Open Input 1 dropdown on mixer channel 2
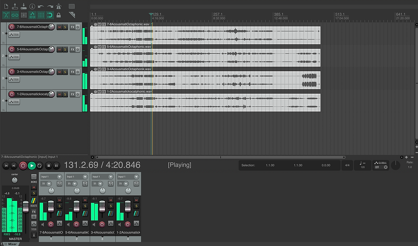 coord(77,177)
